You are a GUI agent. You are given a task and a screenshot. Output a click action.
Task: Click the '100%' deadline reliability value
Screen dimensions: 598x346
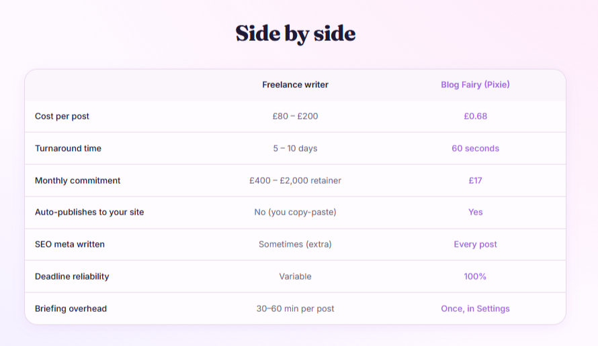point(475,276)
